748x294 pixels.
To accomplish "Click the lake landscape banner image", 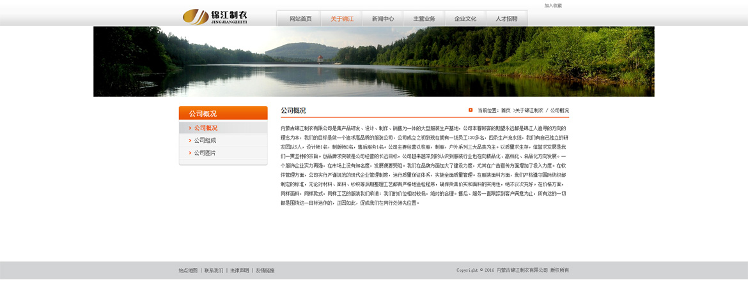I will coord(373,62).
